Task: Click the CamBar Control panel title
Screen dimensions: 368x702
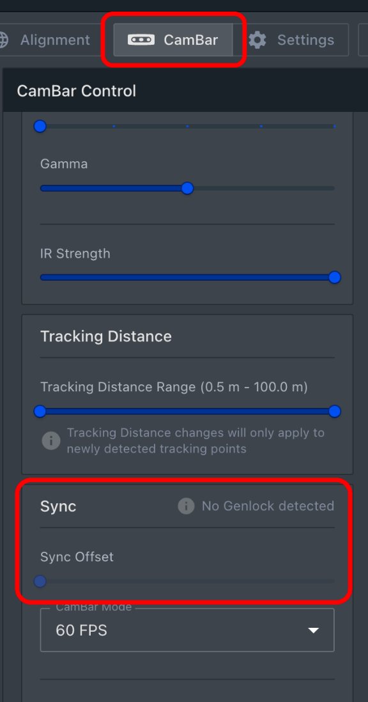Action: tap(77, 90)
